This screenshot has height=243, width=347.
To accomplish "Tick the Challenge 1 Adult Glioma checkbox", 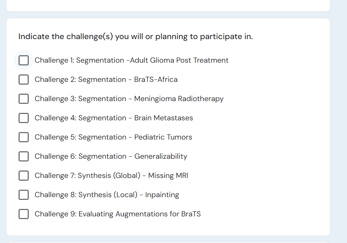I will 24,60.
